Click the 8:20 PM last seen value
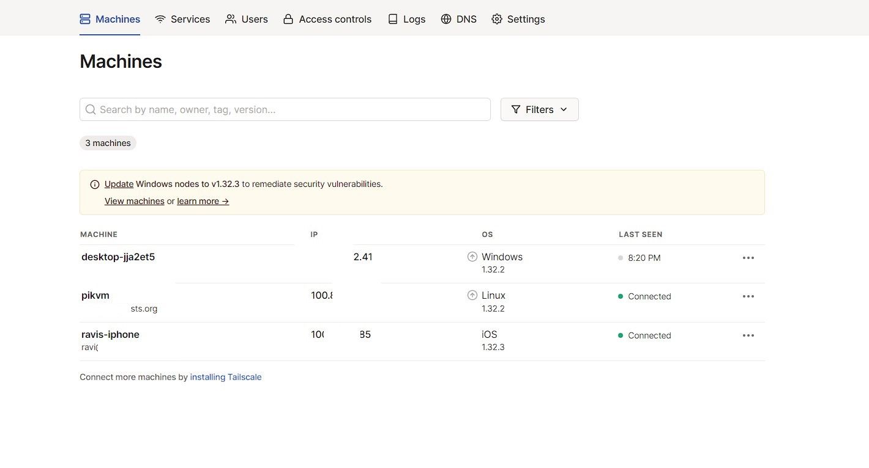The width and height of the screenshot is (869, 468). tap(644, 258)
